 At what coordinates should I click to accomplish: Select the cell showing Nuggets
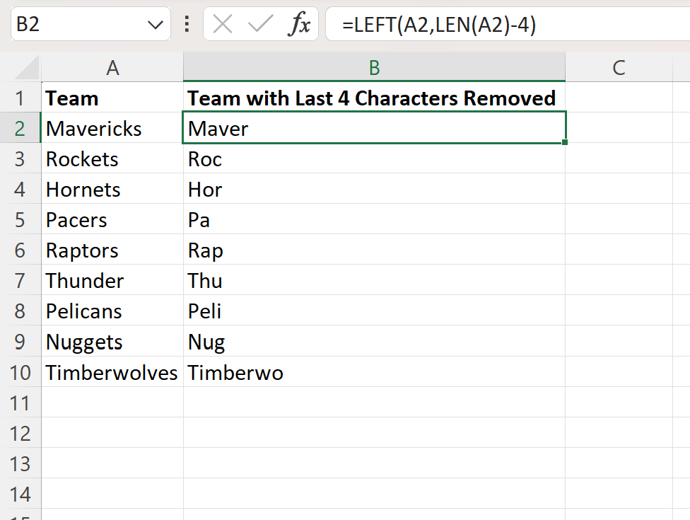112,342
